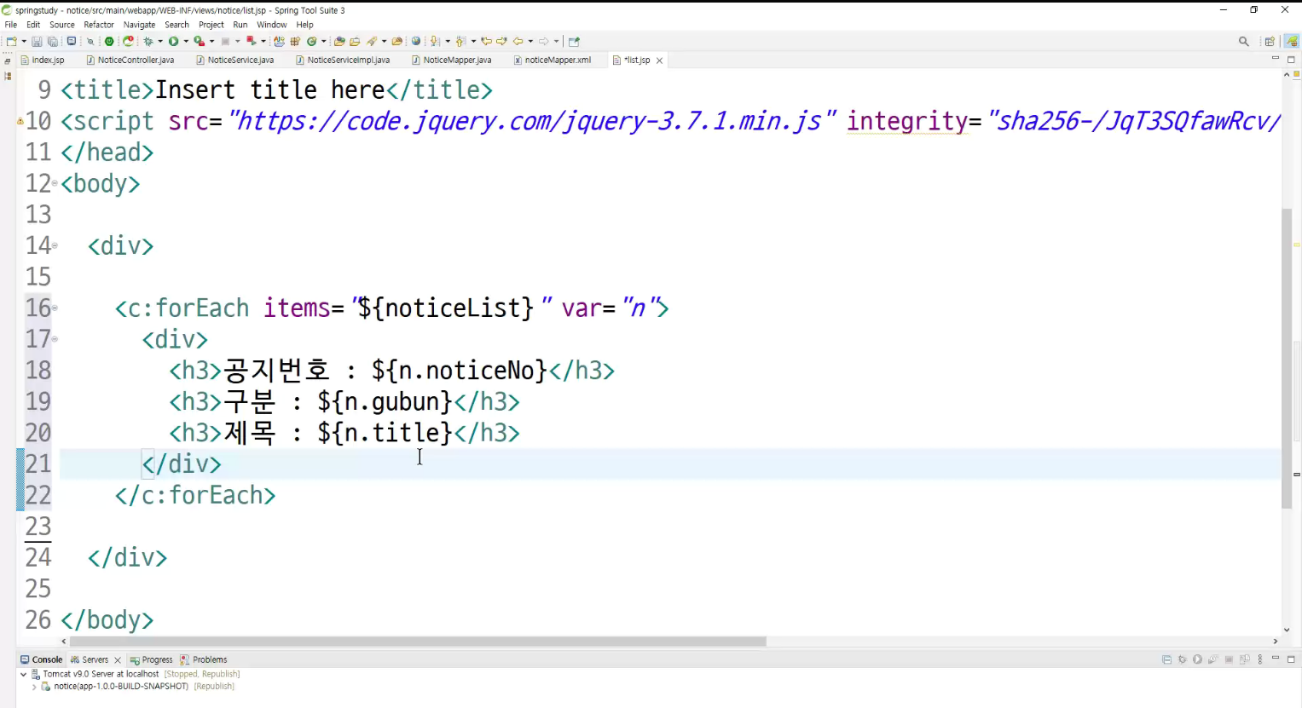The width and height of the screenshot is (1302, 708).
Task: Click the editor horizontal scrollbar thumb
Action: pos(418,641)
